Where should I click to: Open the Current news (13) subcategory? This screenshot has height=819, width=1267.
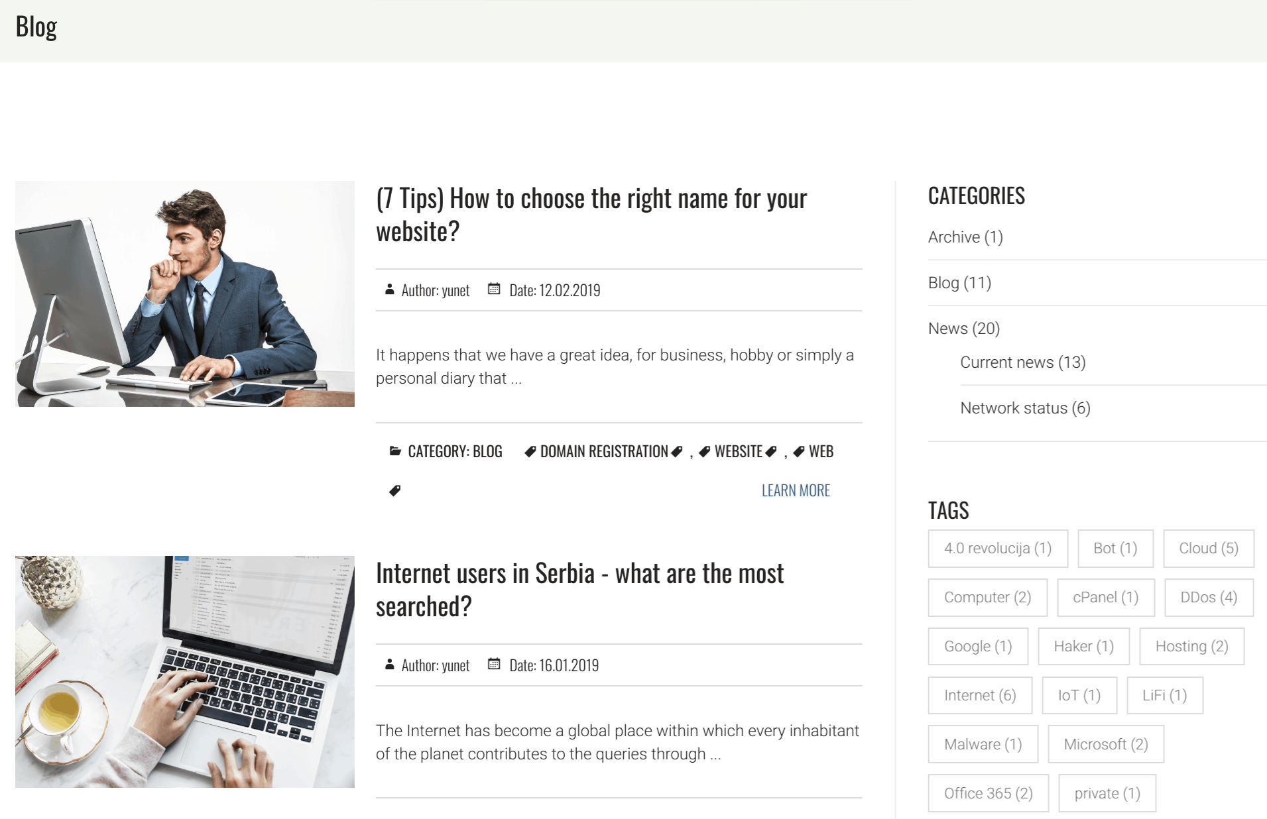1023,362
